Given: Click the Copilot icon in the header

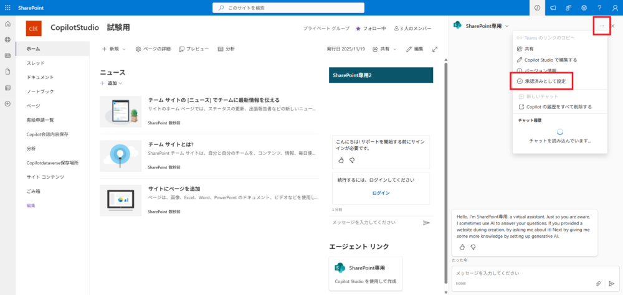Looking at the screenshot, I should tap(536, 7).
